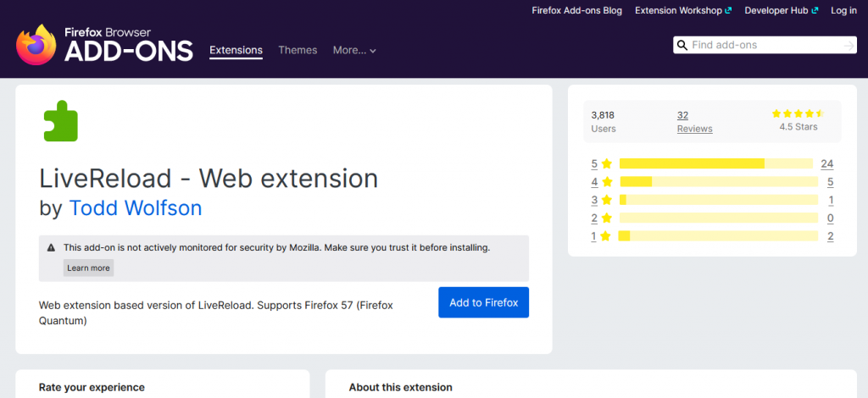Image resolution: width=868 pixels, height=398 pixels.
Task: Open the Firefox Add-ons Blog link
Action: (576, 10)
